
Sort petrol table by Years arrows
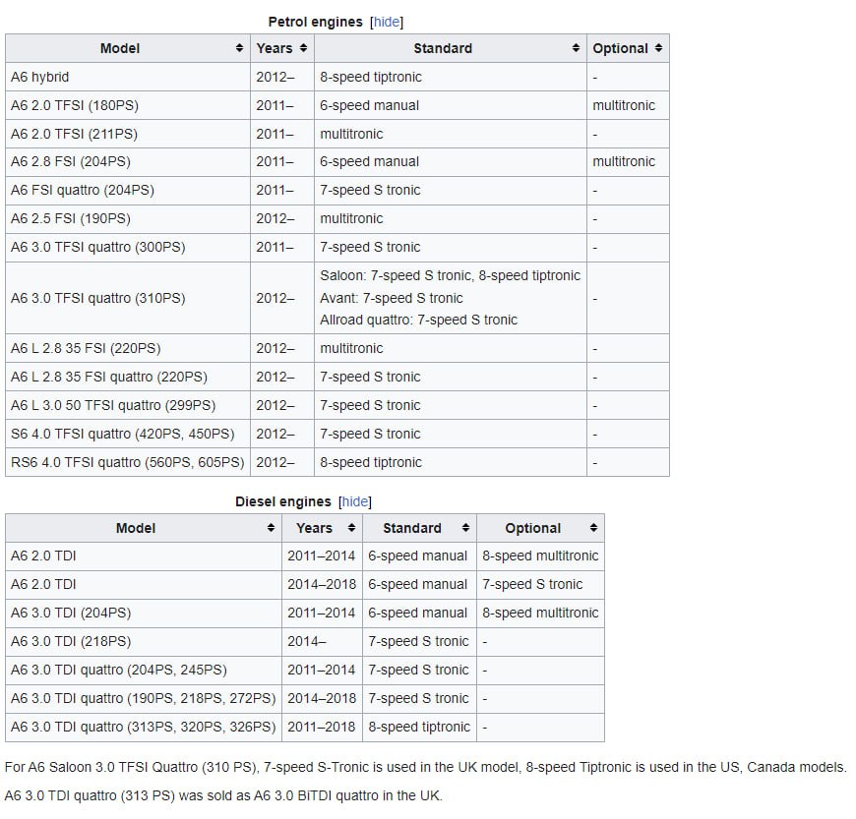(x=303, y=48)
